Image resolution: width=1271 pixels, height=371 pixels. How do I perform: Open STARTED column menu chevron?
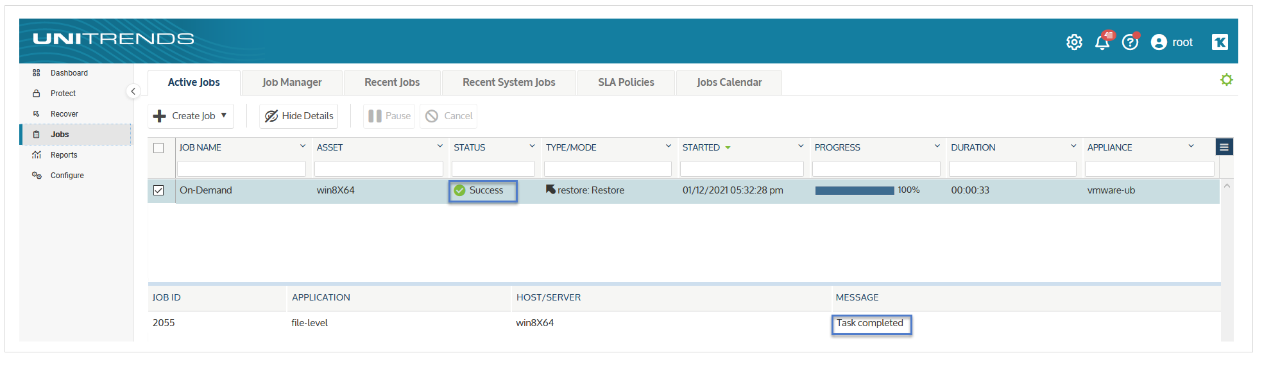tap(801, 146)
